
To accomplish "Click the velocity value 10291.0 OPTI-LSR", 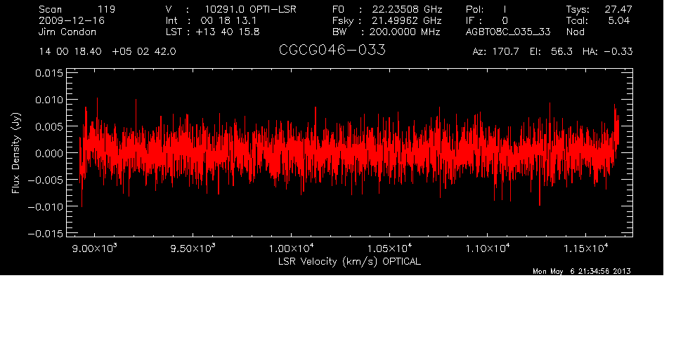I will tap(250, 9).
